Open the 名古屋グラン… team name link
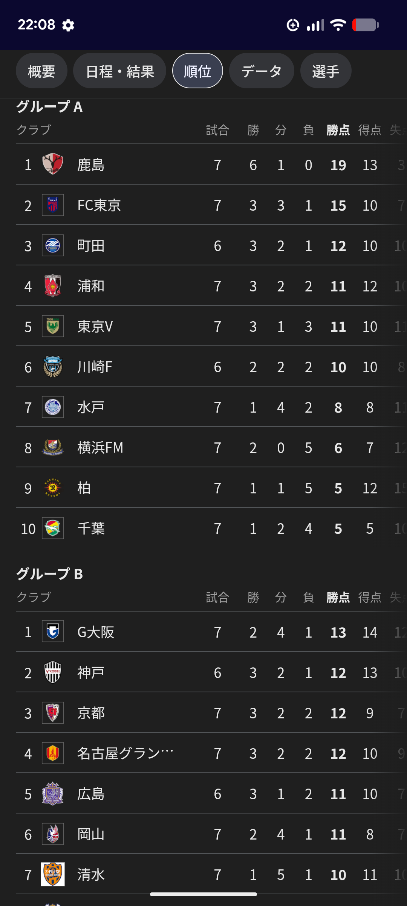This screenshot has height=906, width=407. [125, 753]
